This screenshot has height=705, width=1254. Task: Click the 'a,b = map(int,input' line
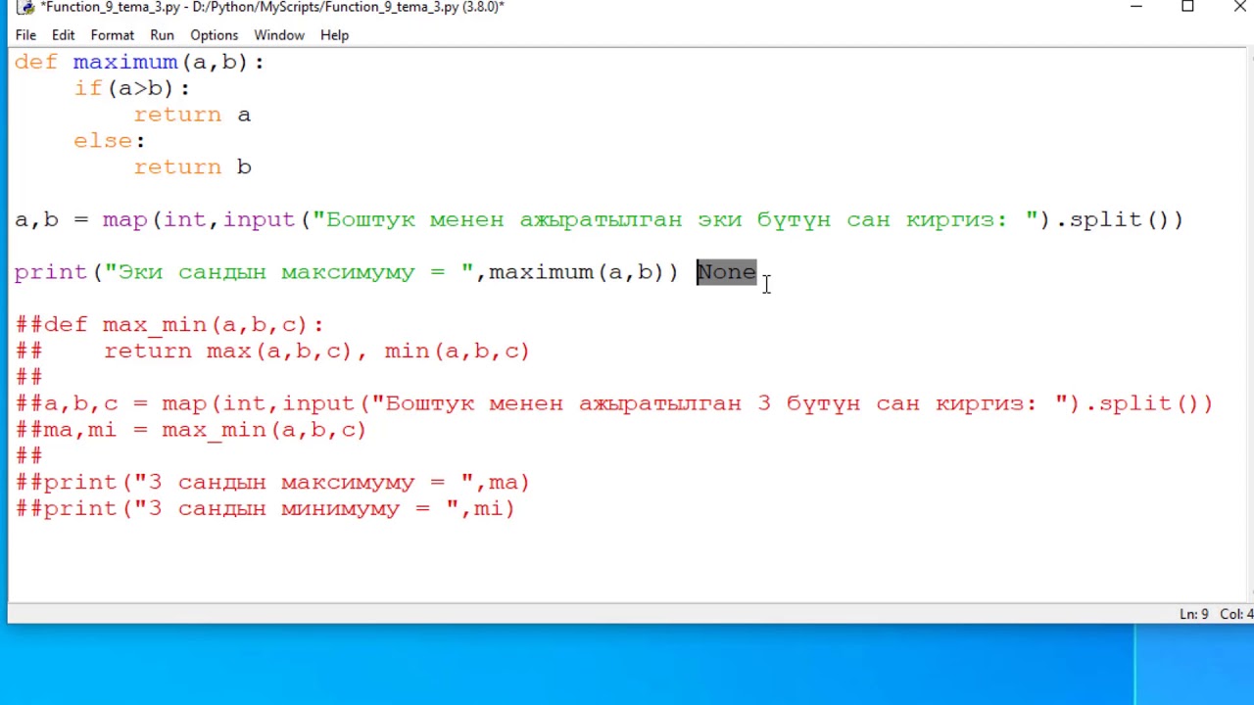coord(599,220)
